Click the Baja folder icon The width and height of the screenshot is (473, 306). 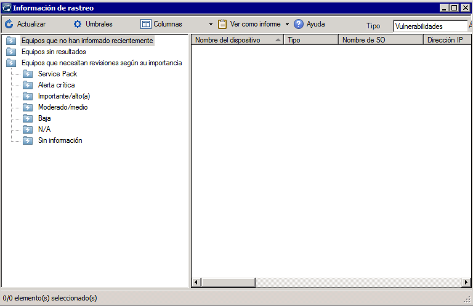click(x=28, y=118)
